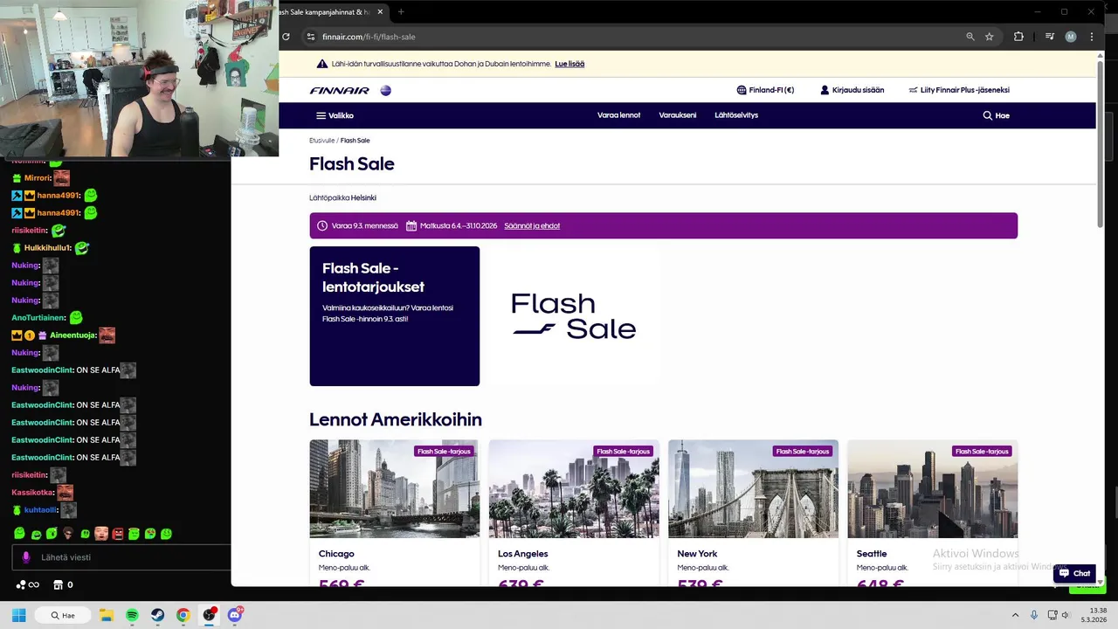The image size is (1118, 629).
Task: Open File Explorer from the taskbar
Action: (x=107, y=615)
